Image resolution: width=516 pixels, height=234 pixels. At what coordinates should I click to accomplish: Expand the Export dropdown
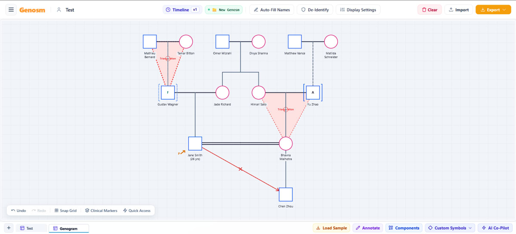tap(493, 10)
